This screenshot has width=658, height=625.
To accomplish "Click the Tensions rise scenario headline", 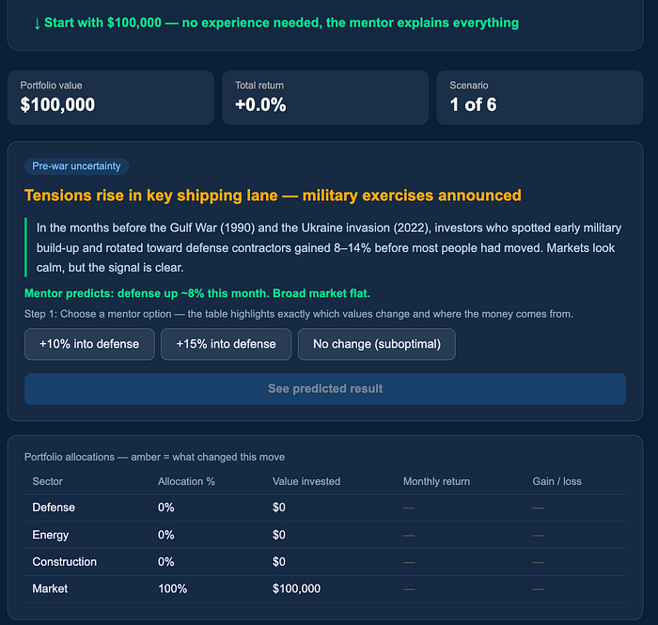I will 273,195.
